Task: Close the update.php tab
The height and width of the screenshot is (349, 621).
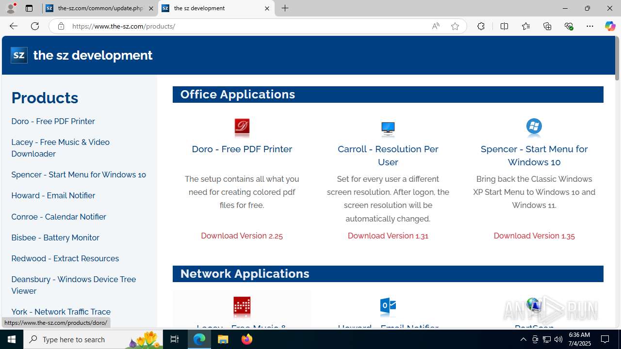Action: pyautogui.click(x=151, y=8)
